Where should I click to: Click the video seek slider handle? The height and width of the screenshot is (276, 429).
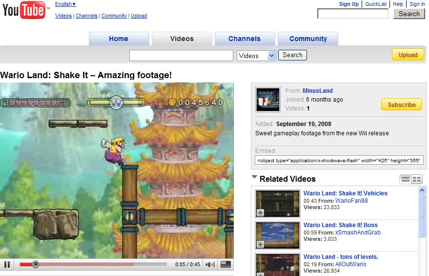click(x=35, y=264)
